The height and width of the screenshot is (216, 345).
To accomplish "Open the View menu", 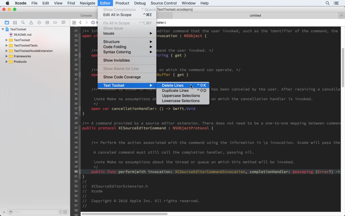I will coord(58,3).
